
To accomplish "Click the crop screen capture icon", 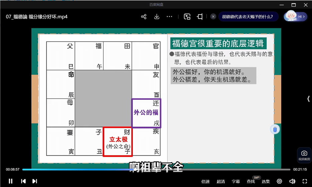I will tap(200, 17).
